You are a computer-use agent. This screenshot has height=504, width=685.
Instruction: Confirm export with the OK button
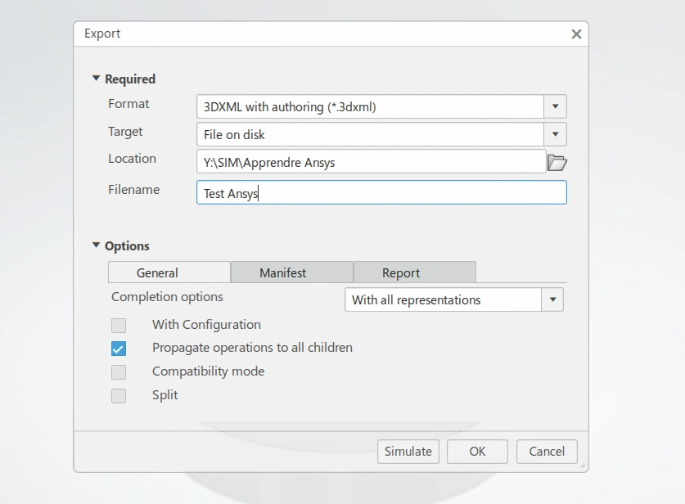[477, 452]
